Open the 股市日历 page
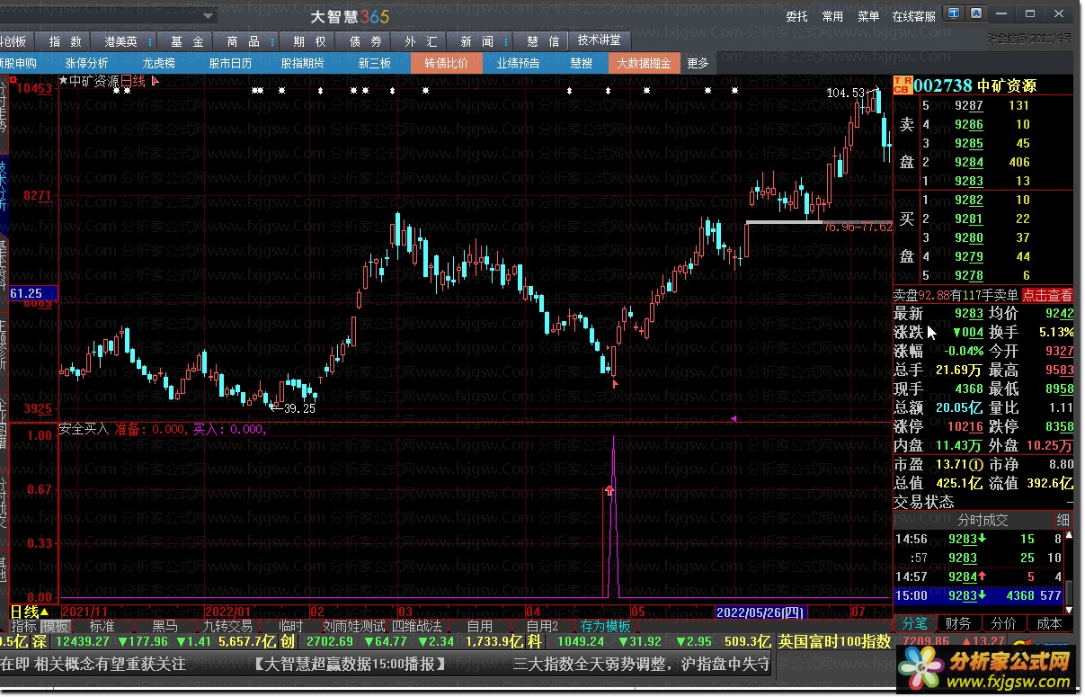The image size is (1085, 697). (231, 63)
